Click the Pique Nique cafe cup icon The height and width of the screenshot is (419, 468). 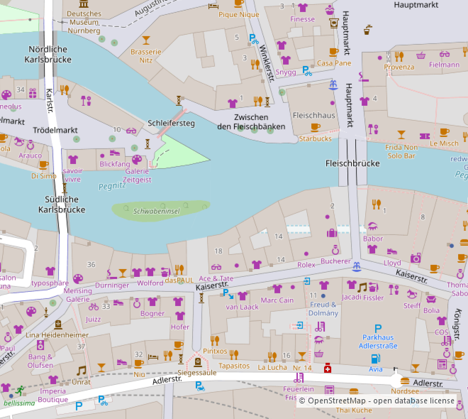pos(239,4)
